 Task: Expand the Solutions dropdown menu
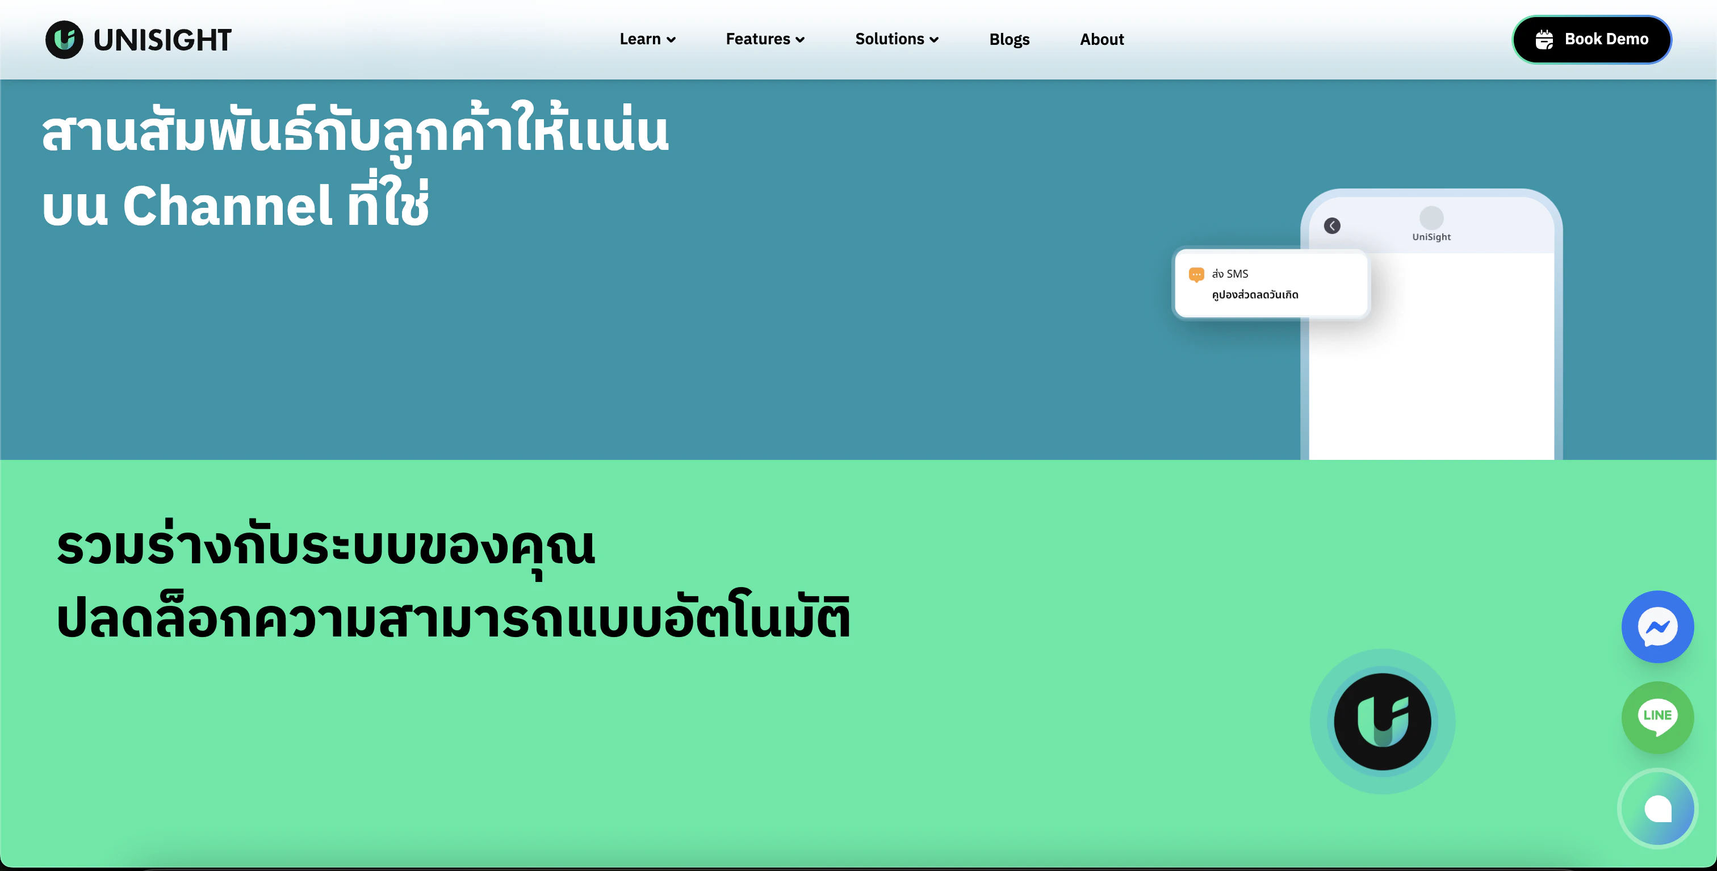pyautogui.click(x=897, y=39)
